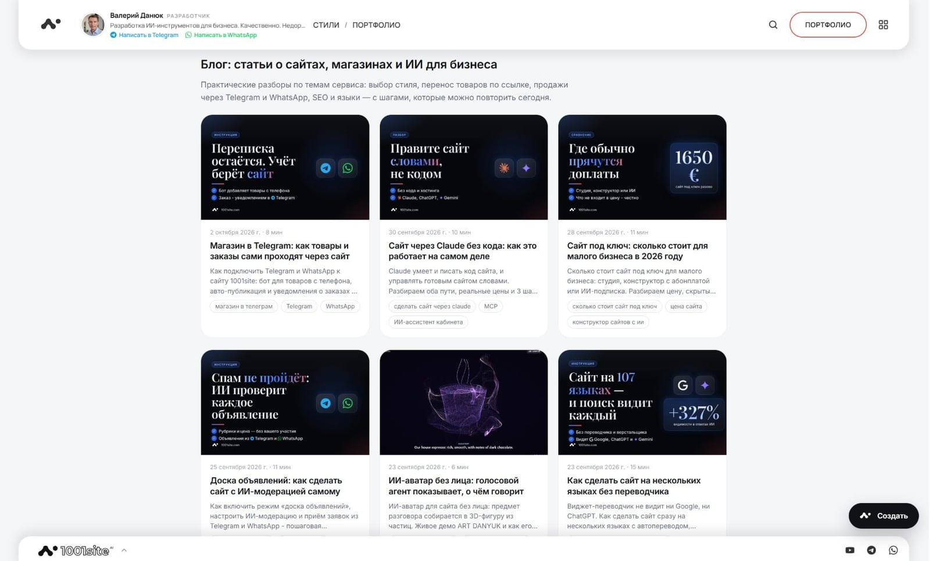Click Написать в Telegram link
This screenshot has height=561, width=930.
pyautogui.click(x=144, y=35)
